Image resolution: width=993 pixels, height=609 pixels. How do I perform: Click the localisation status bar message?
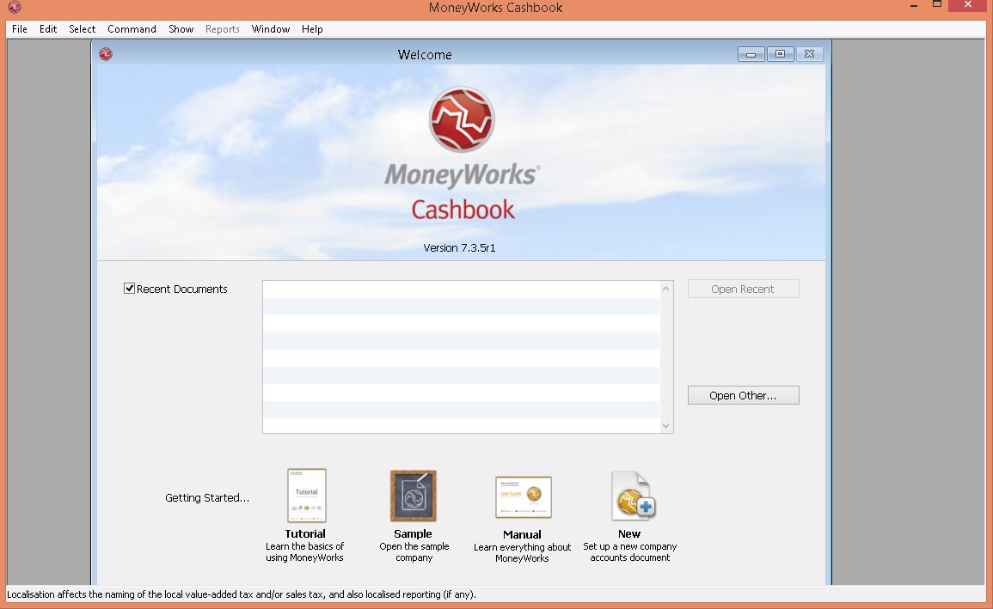point(241,594)
